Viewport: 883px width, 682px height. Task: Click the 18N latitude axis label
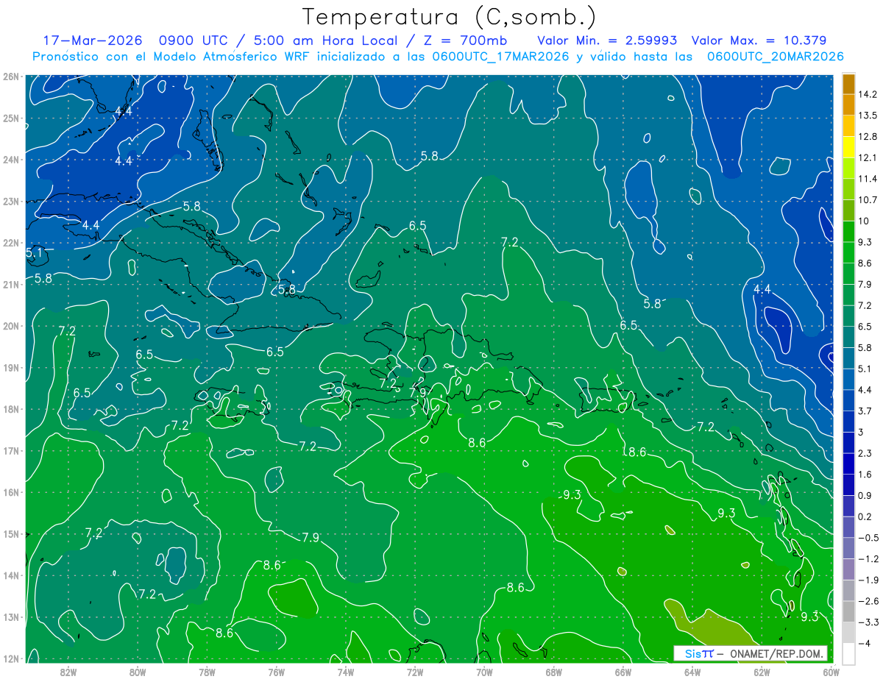(x=10, y=409)
